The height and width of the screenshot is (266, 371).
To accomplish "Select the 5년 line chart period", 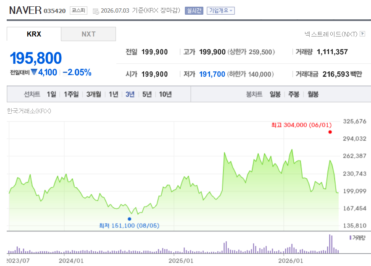I will pos(147,94).
